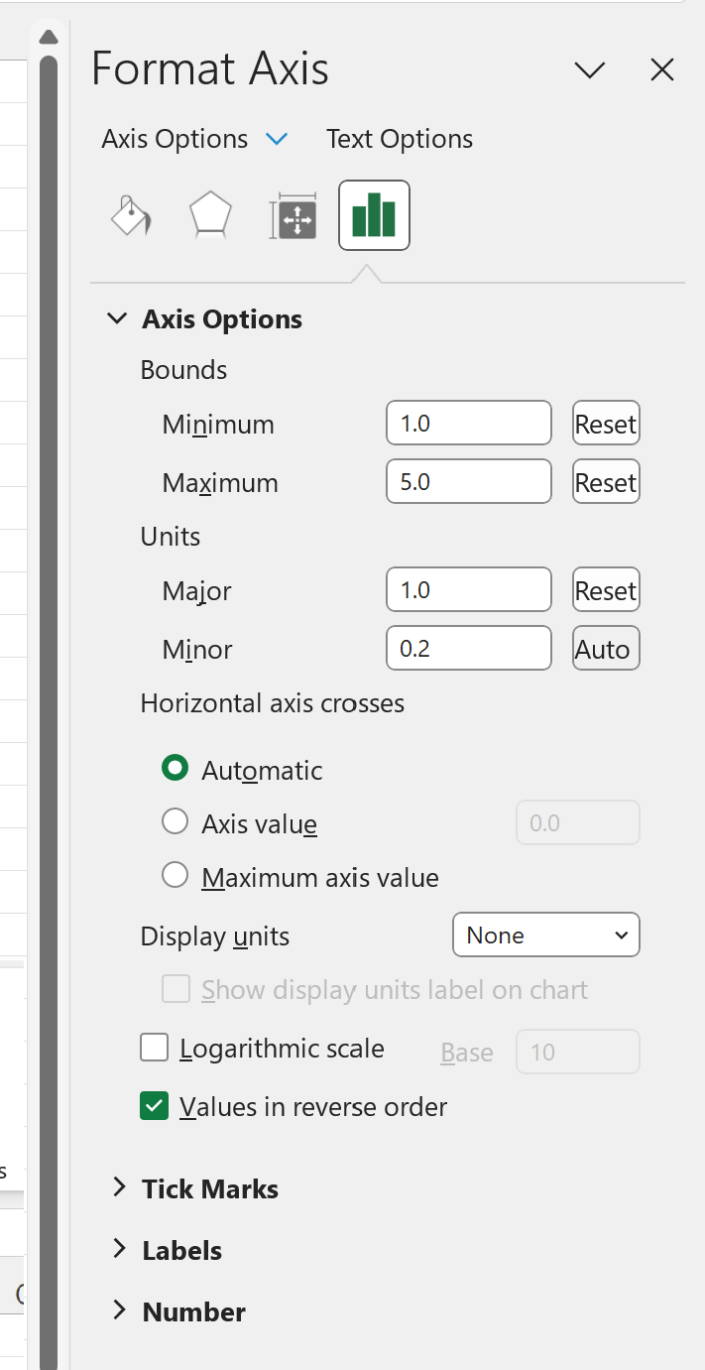Reset the Minimum bound value

point(606,423)
